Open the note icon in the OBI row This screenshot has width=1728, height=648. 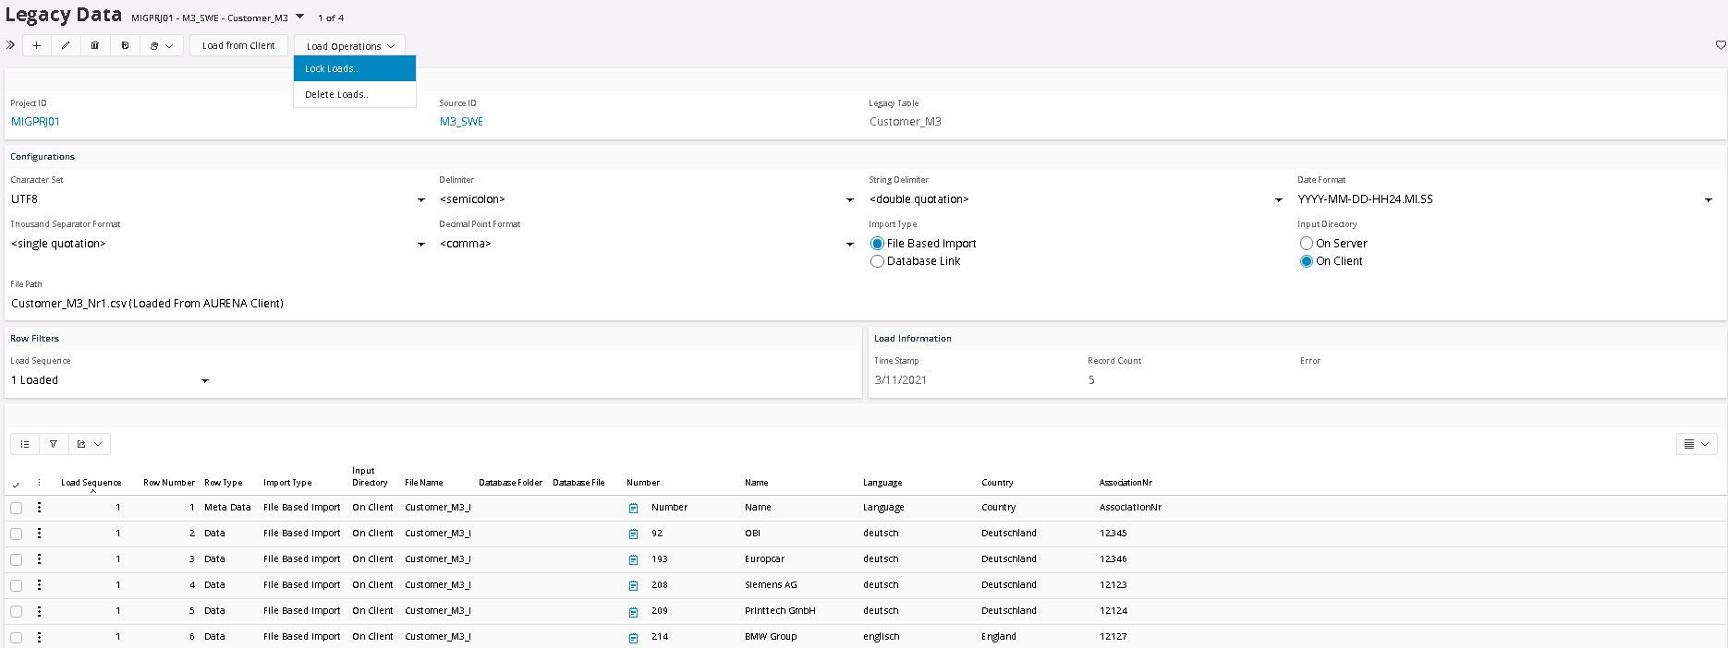click(x=633, y=534)
